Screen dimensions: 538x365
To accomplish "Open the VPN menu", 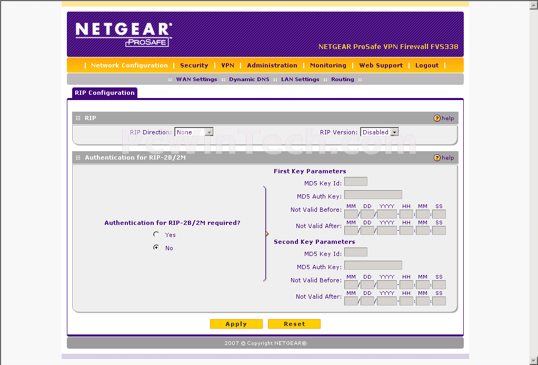I will click(x=227, y=65).
